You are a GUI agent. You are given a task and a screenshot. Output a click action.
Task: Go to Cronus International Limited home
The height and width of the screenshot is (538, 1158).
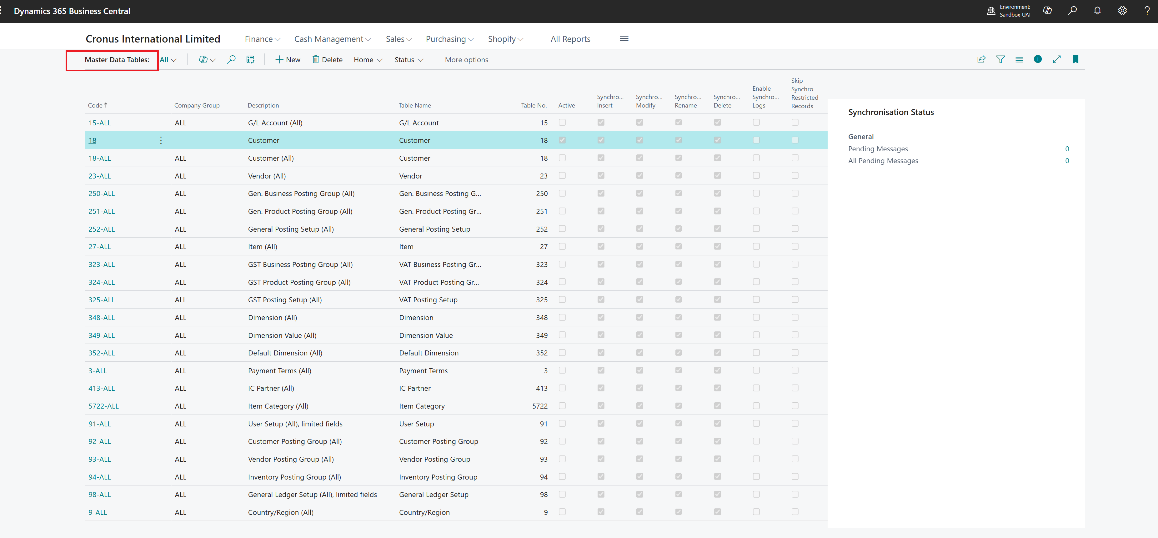(153, 39)
